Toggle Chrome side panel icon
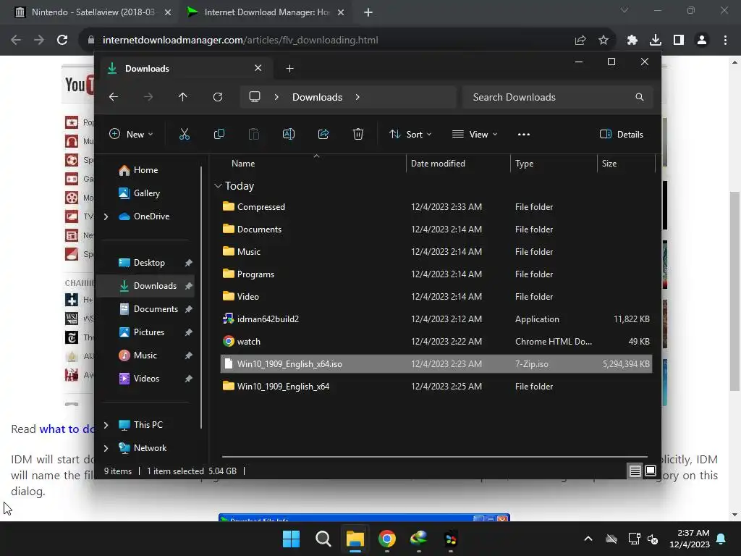The image size is (741, 556). tap(679, 41)
